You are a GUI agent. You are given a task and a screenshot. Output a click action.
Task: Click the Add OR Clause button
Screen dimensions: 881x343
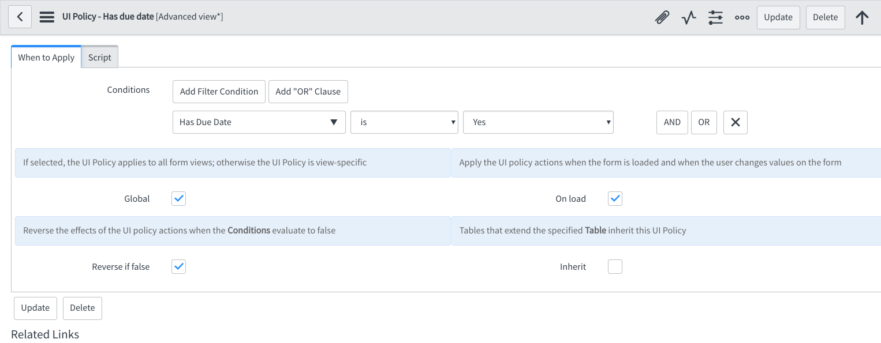[308, 91]
